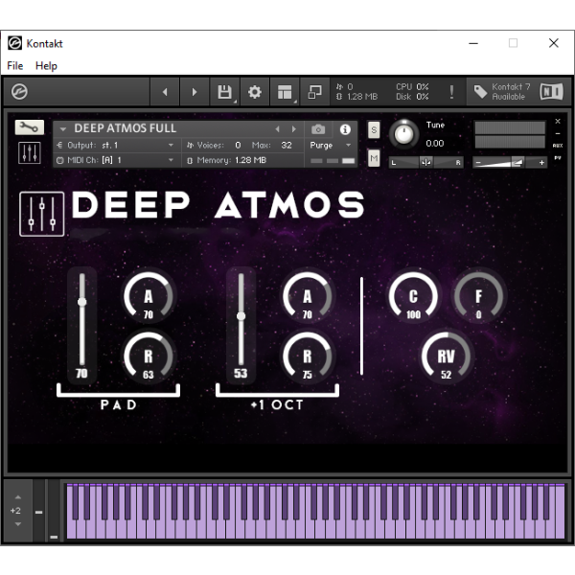The height and width of the screenshot is (575, 575).
Task: Open the Purge dropdown menu
Action: point(330,146)
